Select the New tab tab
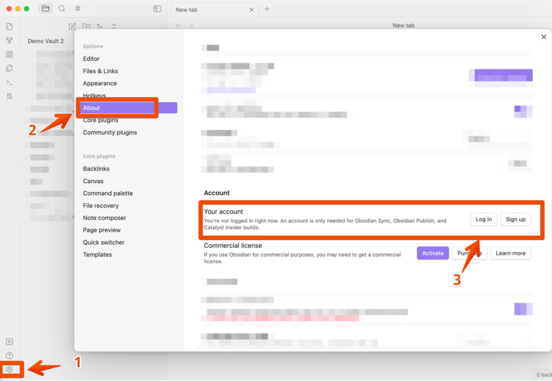This screenshot has height=381, width=552. (215, 10)
